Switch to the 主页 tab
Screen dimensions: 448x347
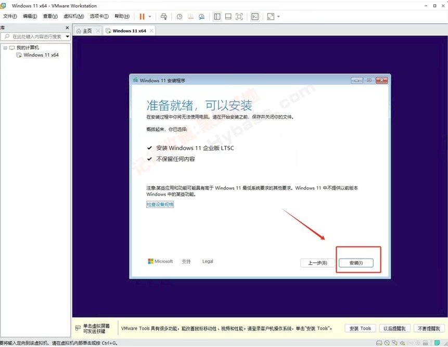tap(84, 31)
